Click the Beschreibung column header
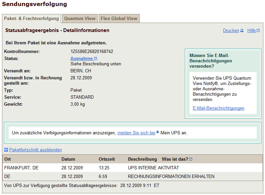Image resolution: width=265 pixels, height=195 pixels. 142,159
